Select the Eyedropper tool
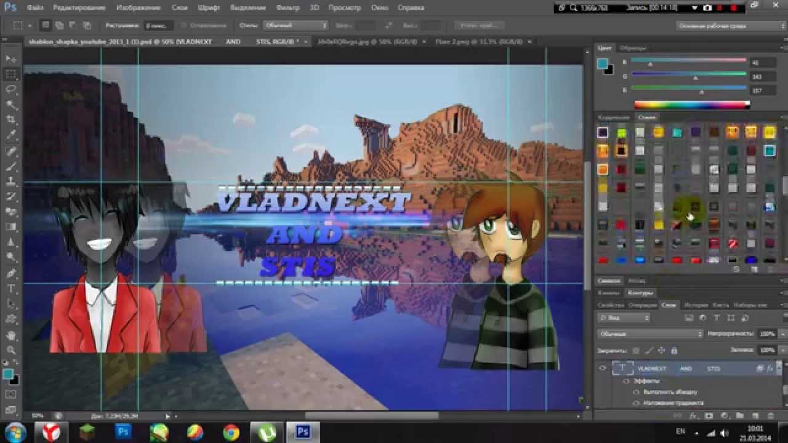Screen dimensions: 788x443 coord(11,135)
